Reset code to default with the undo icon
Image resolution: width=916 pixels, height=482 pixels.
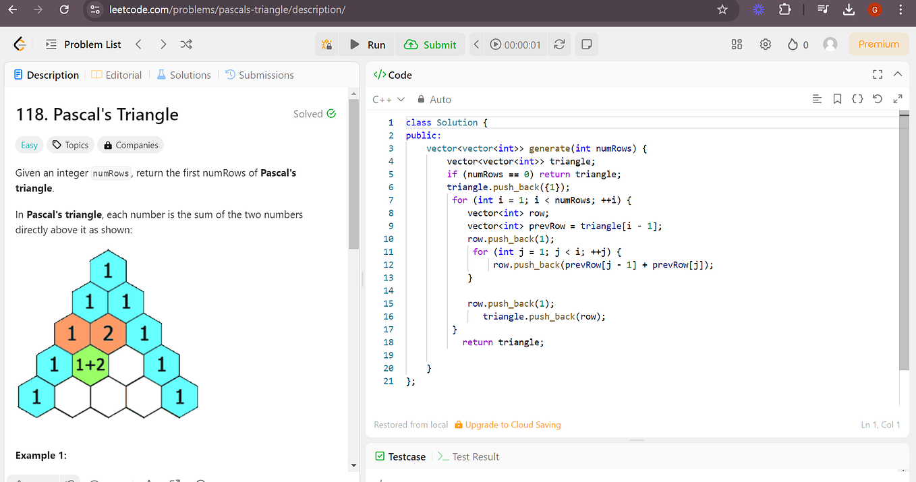(877, 99)
